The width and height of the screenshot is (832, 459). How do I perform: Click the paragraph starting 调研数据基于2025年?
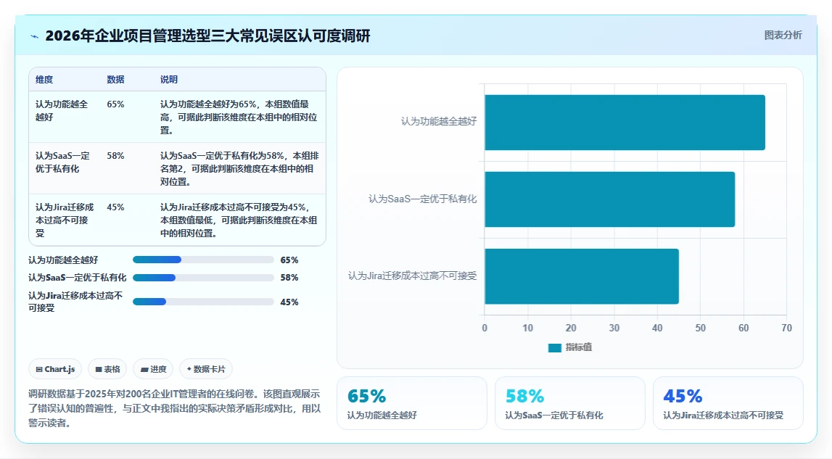tap(175, 408)
